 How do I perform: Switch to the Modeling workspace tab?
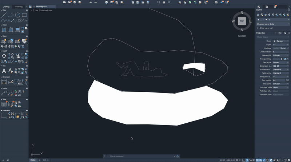point(18,7)
